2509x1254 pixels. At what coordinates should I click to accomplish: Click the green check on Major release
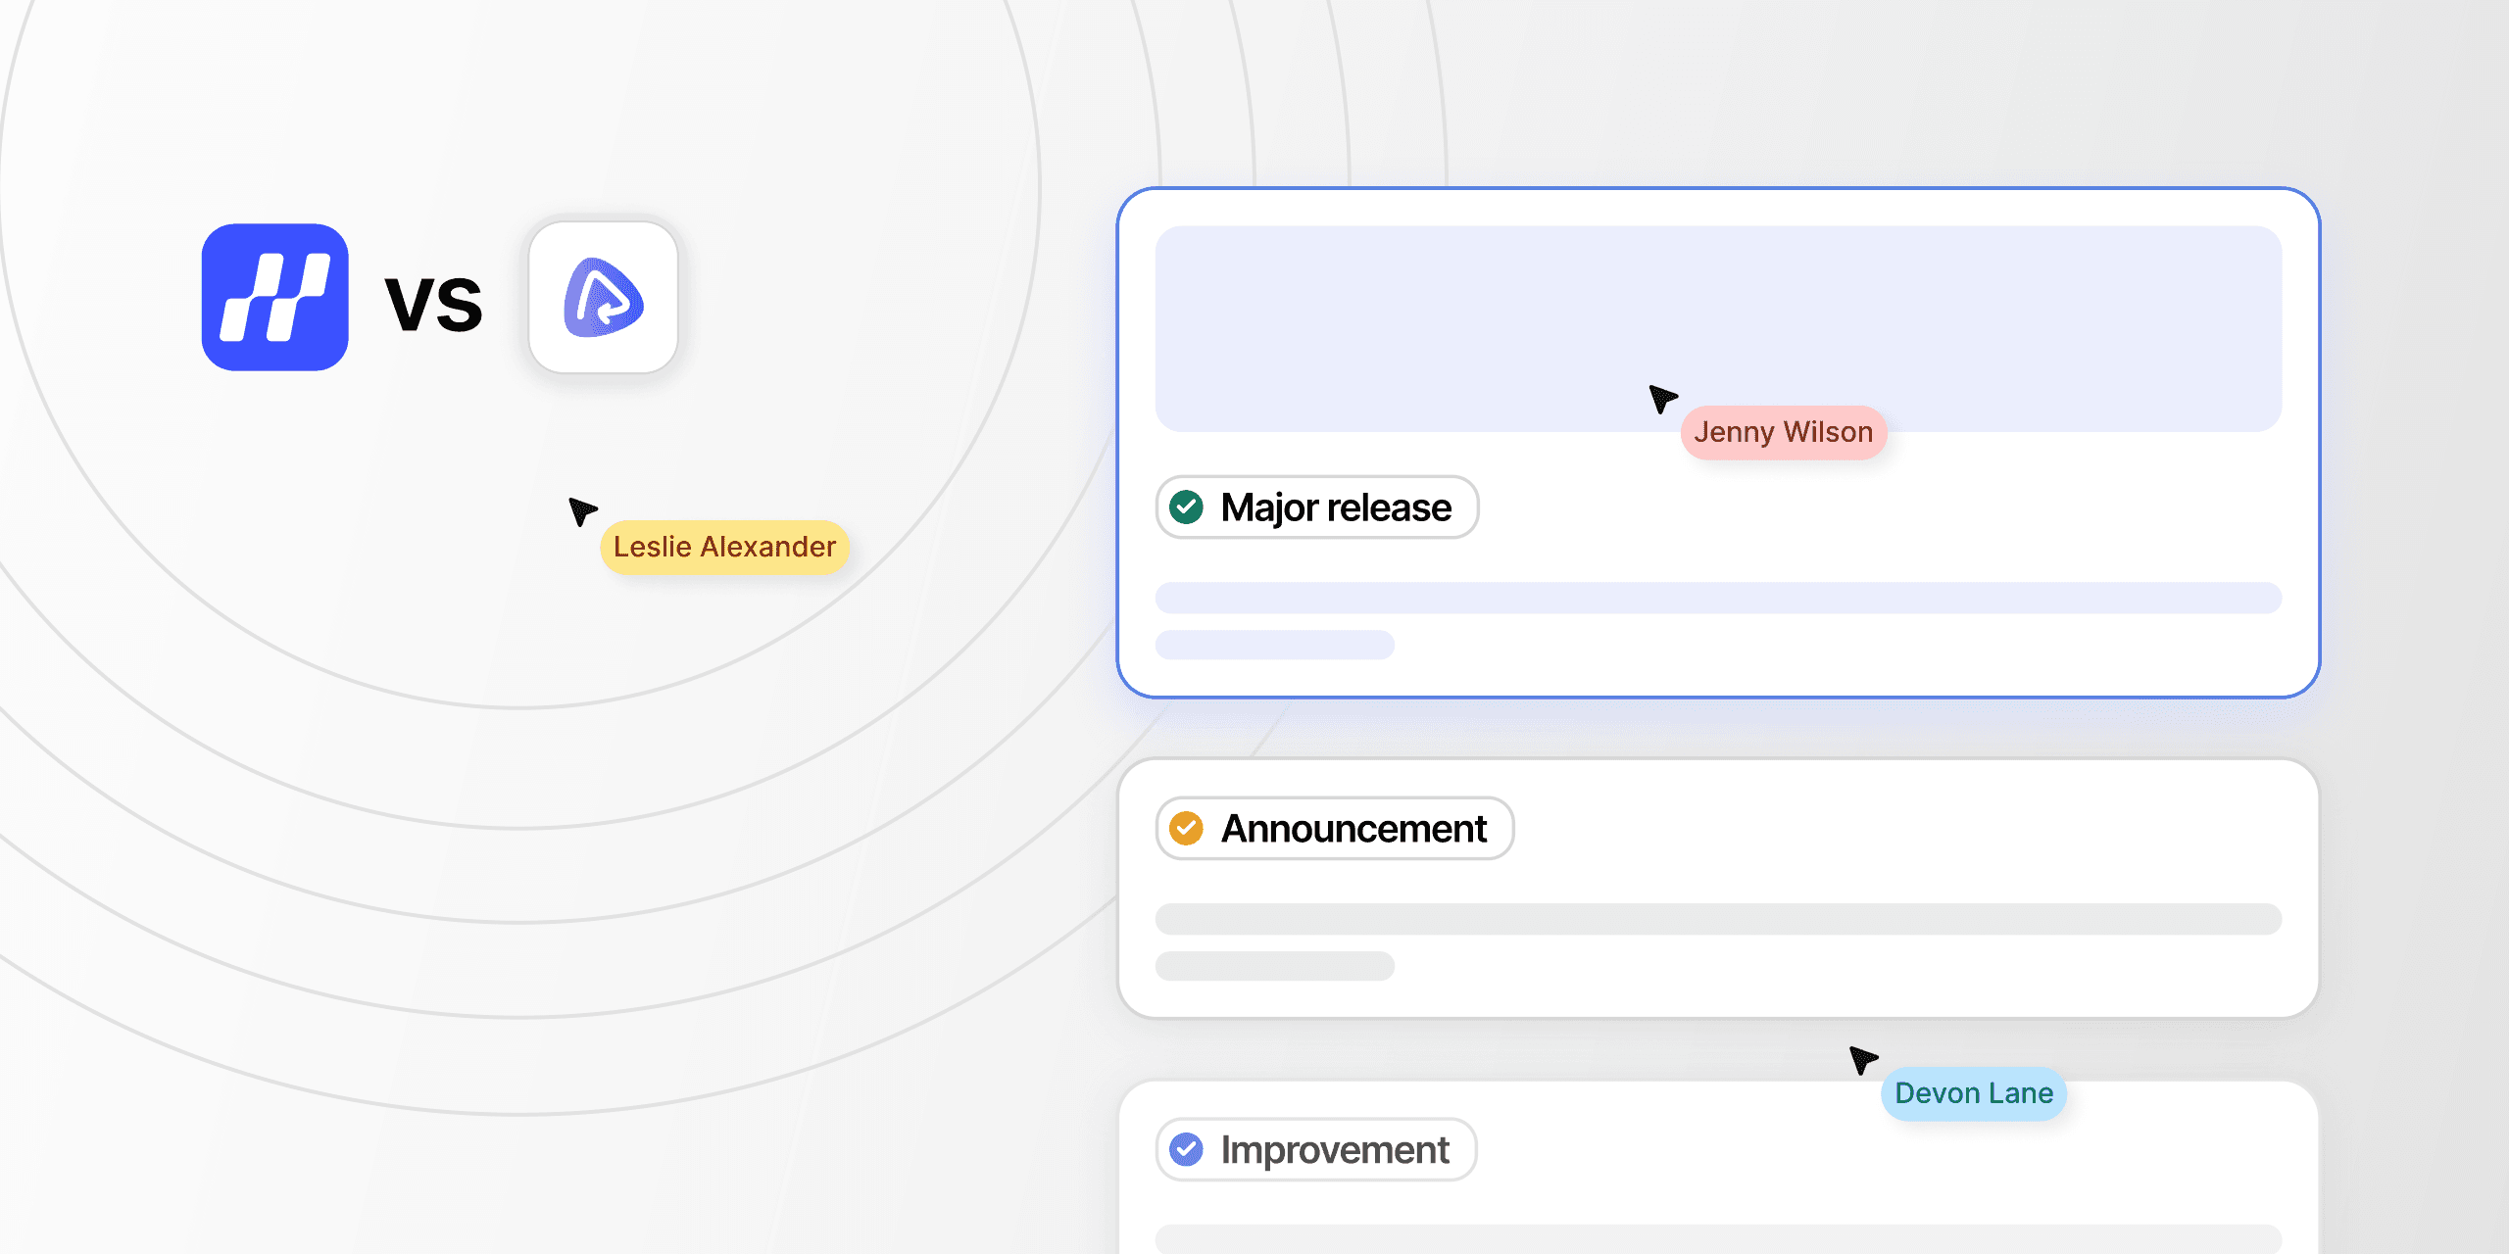pyautogui.click(x=1187, y=507)
